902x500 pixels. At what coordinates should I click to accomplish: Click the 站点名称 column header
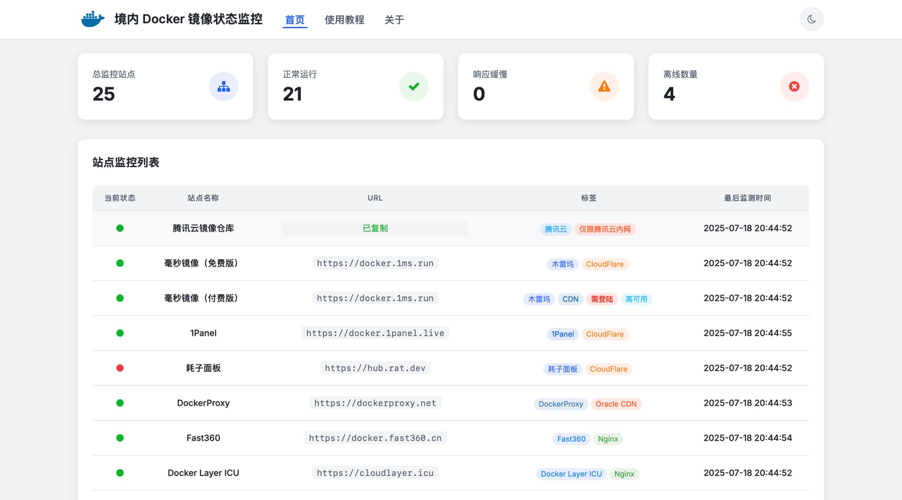click(x=203, y=198)
